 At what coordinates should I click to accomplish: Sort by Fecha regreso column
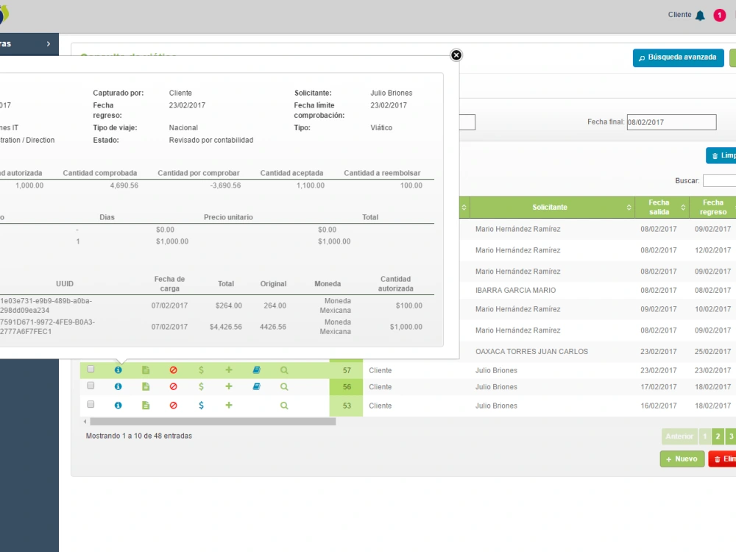pos(712,207)
